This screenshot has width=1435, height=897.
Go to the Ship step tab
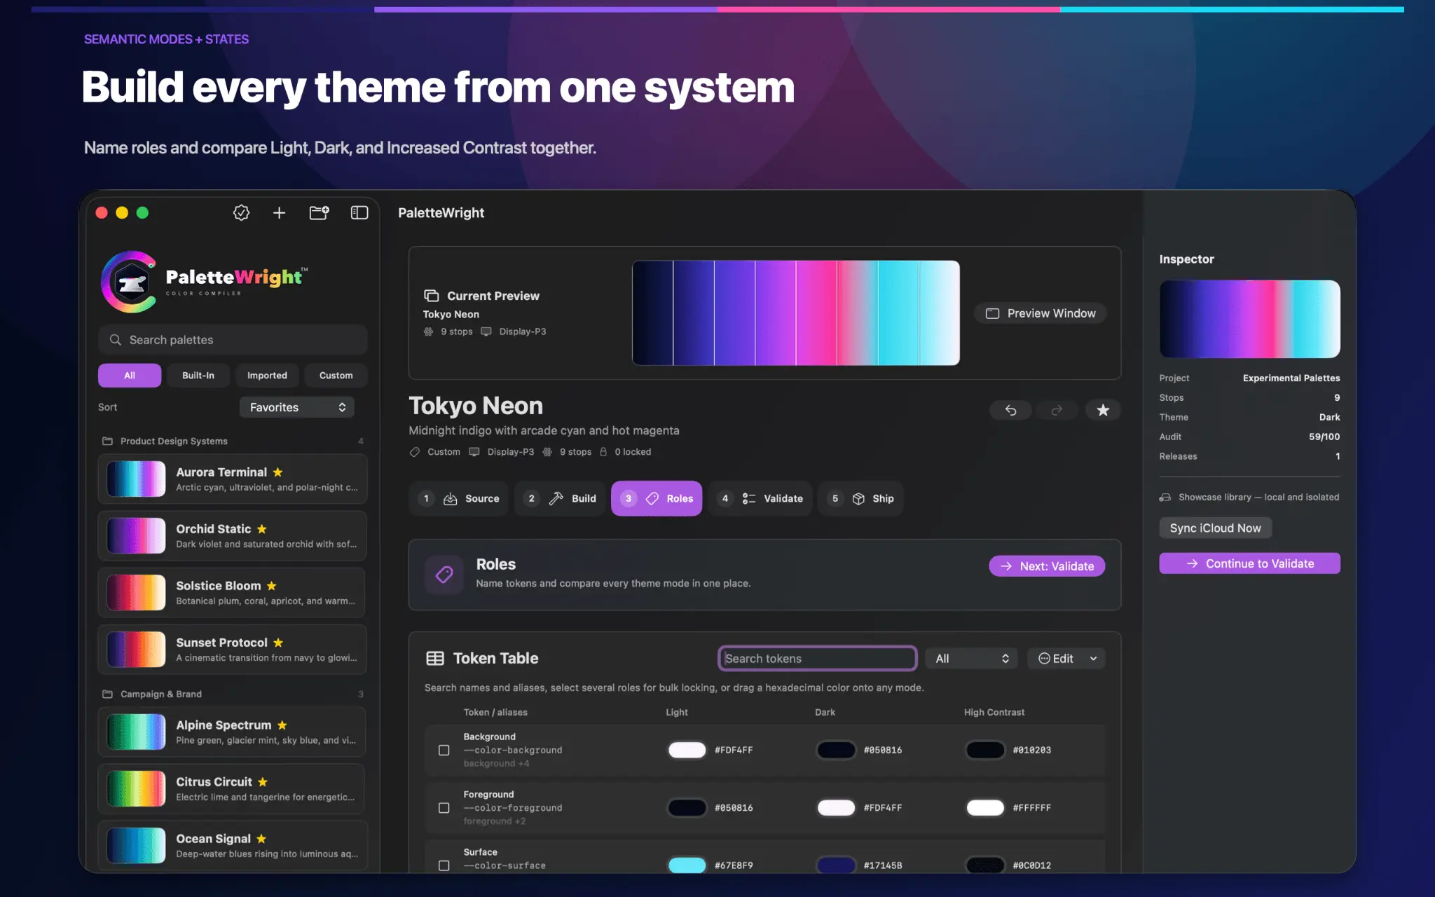[860, 498]
